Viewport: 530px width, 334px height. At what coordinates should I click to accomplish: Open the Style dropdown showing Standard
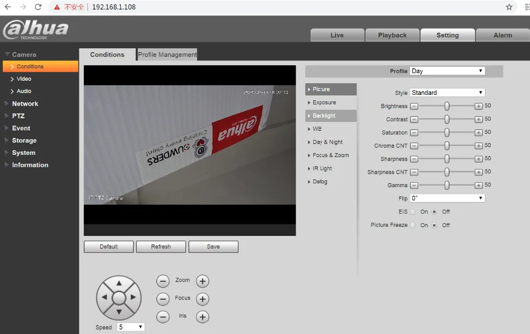point(447,93)
